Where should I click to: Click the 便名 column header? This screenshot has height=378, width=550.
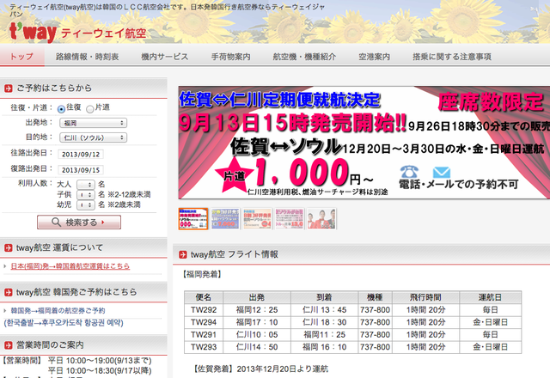tap(204, 297)
